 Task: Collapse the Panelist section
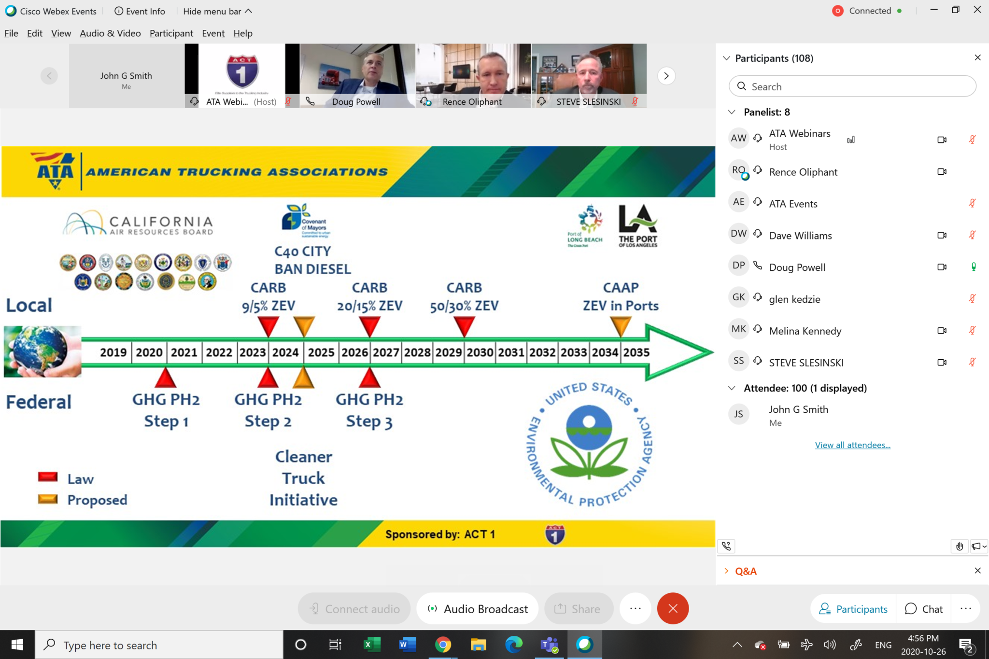coord(732,112)
